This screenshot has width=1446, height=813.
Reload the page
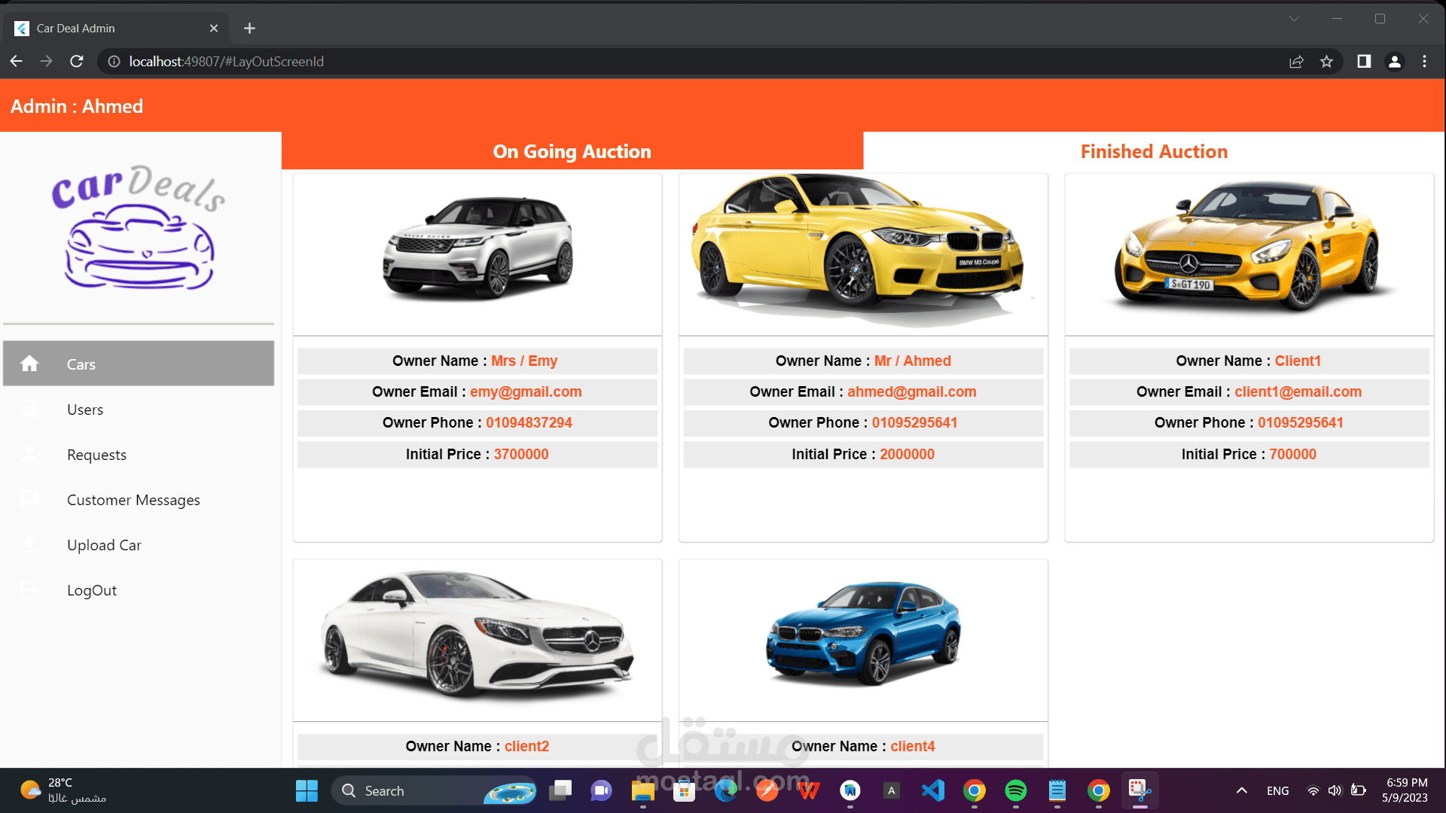pyautogui.click(x=77, y=61)
